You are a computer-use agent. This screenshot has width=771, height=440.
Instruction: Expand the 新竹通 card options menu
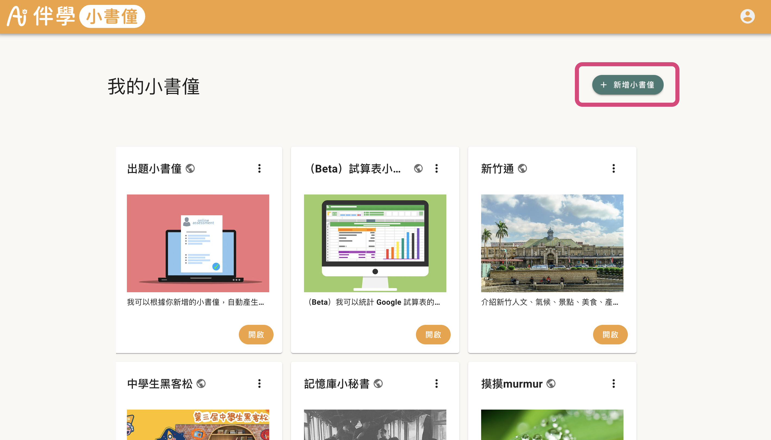(613, 168)
